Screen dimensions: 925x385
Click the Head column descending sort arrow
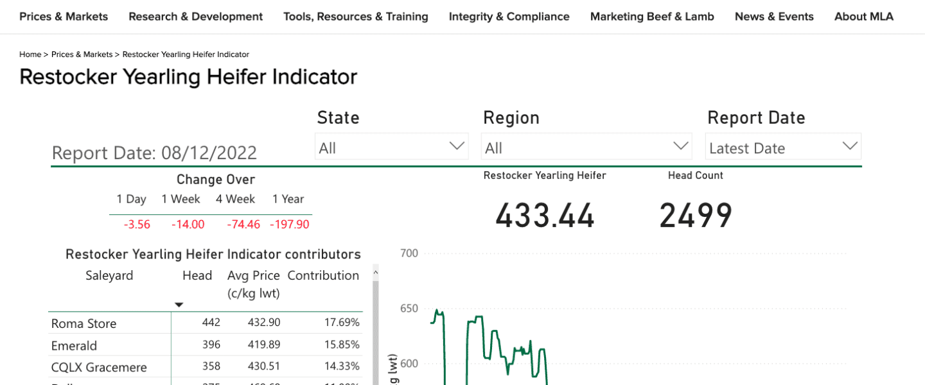pyautogui.click(x=179, y=305)
